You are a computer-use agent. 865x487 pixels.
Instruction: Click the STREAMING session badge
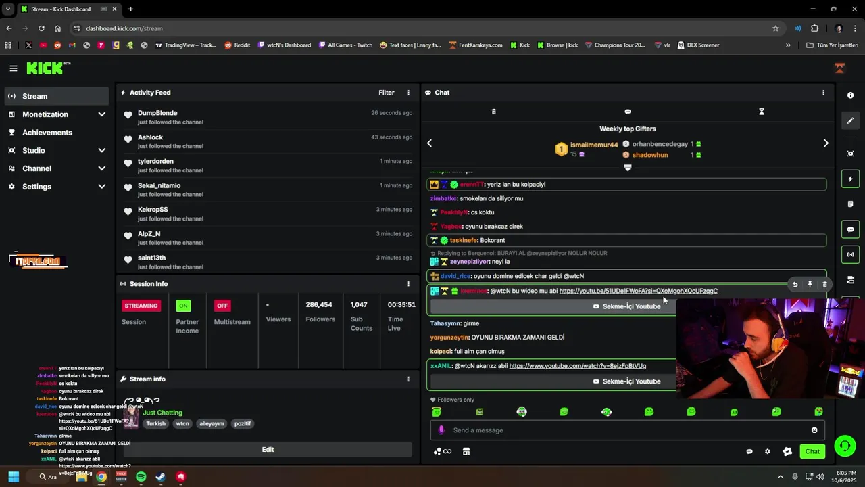tap(141, 306)
